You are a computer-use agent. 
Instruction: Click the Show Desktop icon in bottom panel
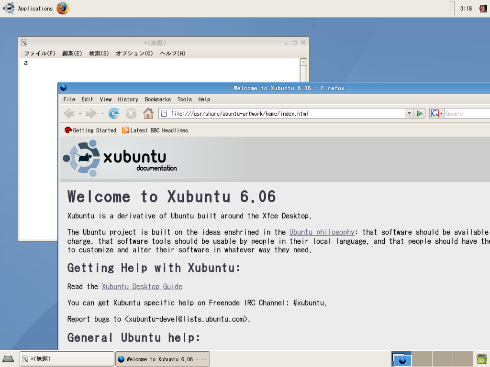click(x=8, y=359)
